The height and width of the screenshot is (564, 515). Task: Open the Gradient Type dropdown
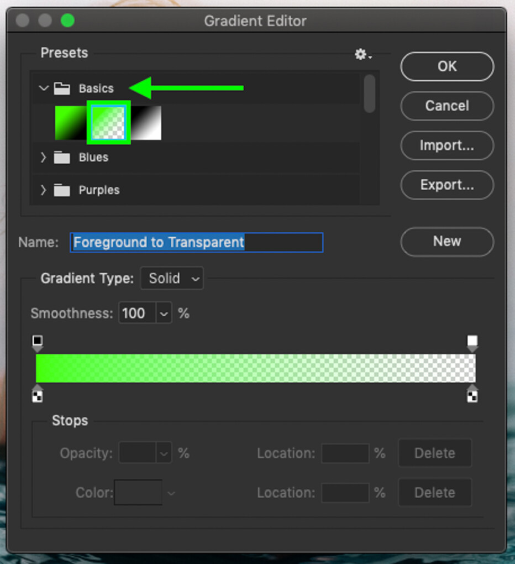click(x=171, y=279)
